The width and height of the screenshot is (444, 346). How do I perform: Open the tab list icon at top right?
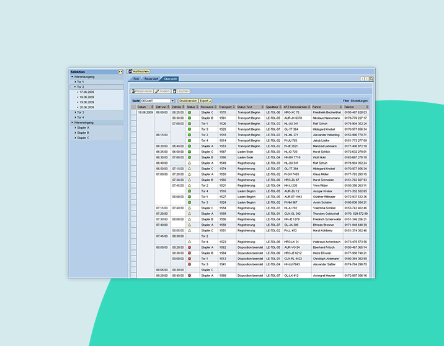pos(371,79)
